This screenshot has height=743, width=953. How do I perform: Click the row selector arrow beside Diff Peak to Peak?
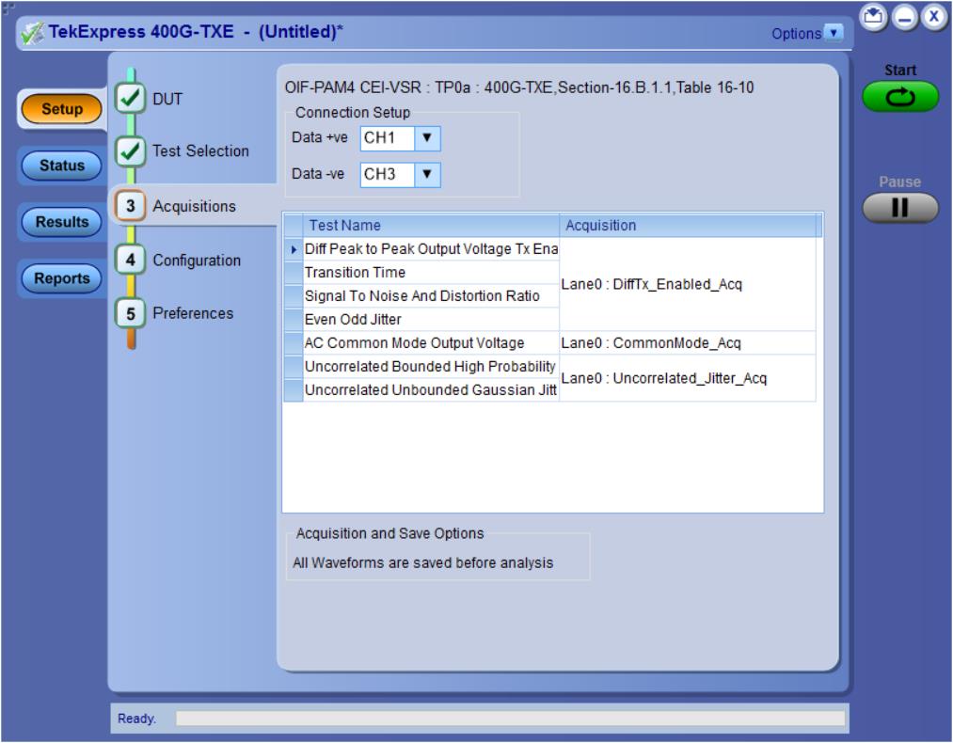click(x=293, y=249)
